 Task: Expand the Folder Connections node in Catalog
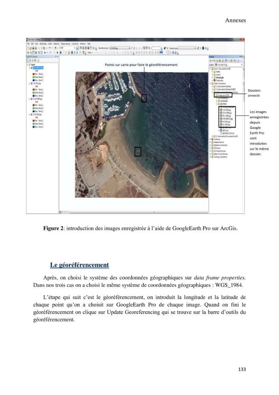210,83
